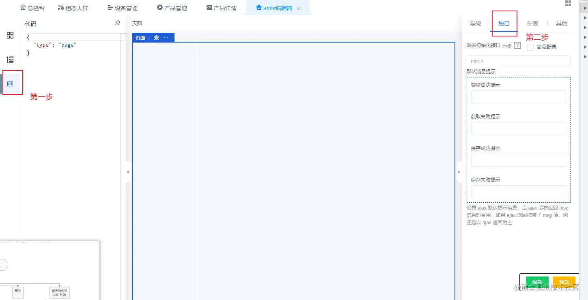Image resolution: width=588 pixels, height=300 pixels.
Task: Click the flowchart thumbnail at bottom left
Action: pos(50,271)
